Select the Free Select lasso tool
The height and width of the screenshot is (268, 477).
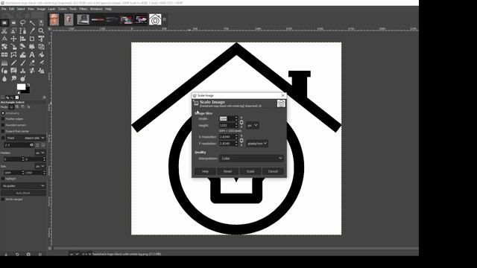[x=23, y=23]
